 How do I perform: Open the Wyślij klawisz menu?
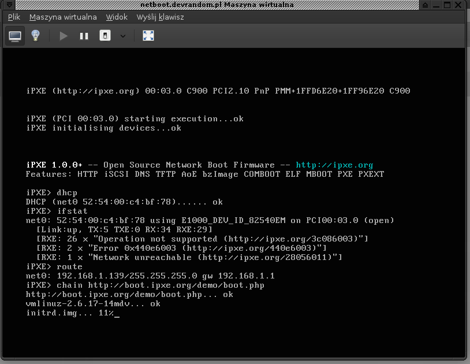click(160, 17)
